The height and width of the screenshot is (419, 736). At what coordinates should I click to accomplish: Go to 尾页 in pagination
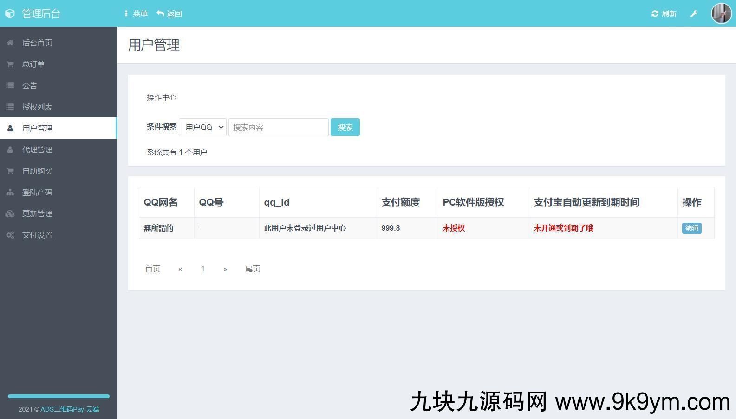click(x=253, y=269)
